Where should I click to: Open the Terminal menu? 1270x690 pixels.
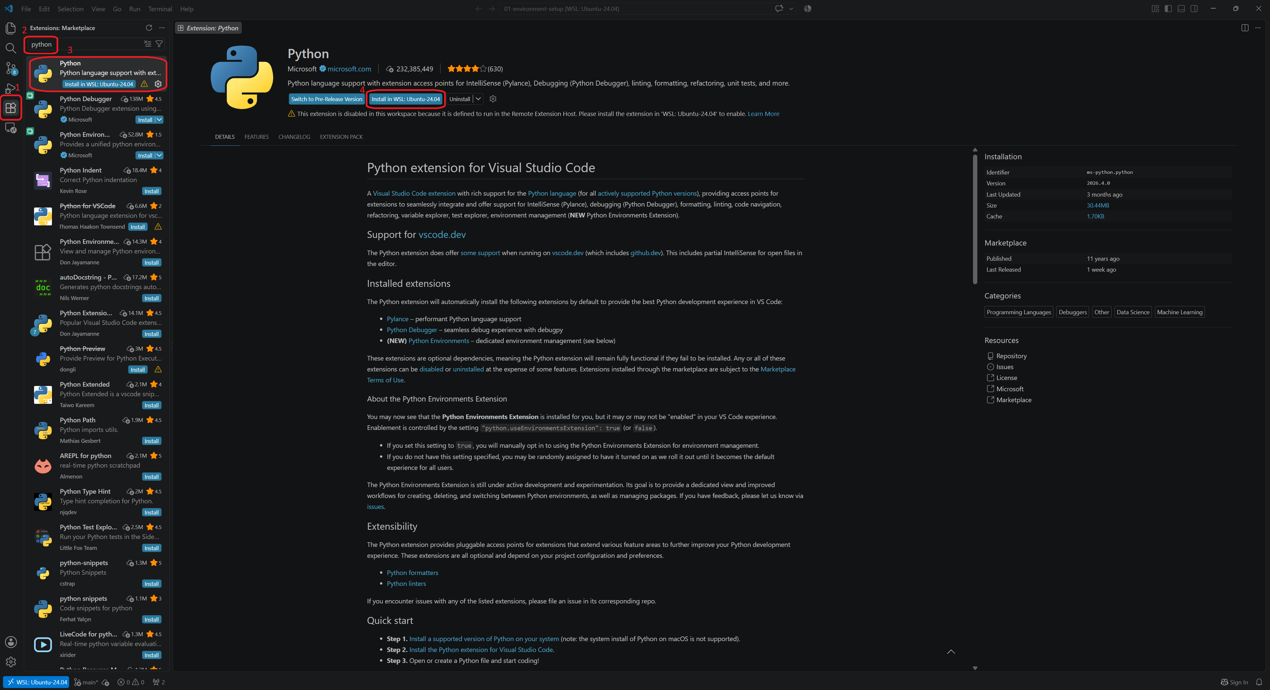point(160,9)
